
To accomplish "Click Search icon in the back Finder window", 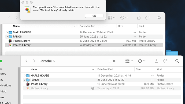I will click(x=159, y=18).
